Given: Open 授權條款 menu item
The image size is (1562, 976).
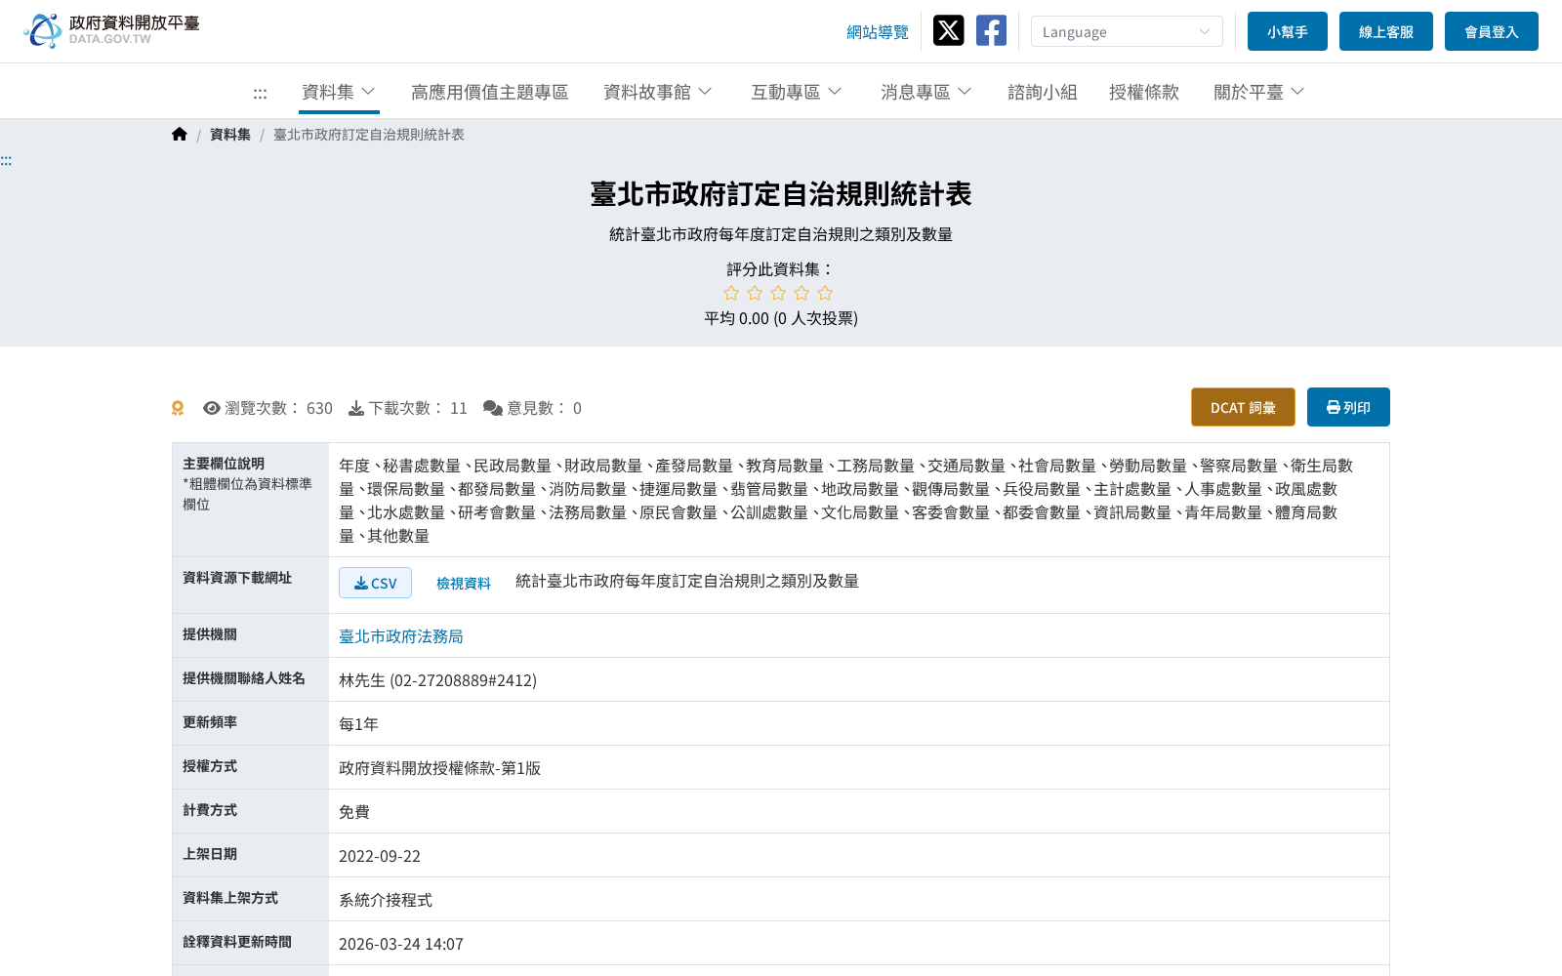Looking at the screenshot, I should (x=1144, y=92).
